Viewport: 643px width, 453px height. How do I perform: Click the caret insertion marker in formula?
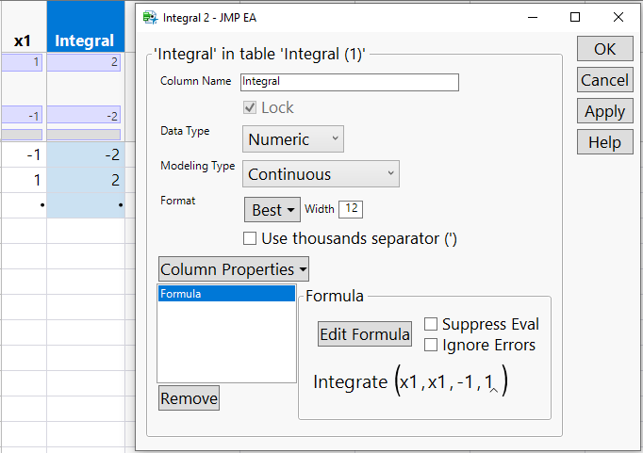[x=494, y=391]
